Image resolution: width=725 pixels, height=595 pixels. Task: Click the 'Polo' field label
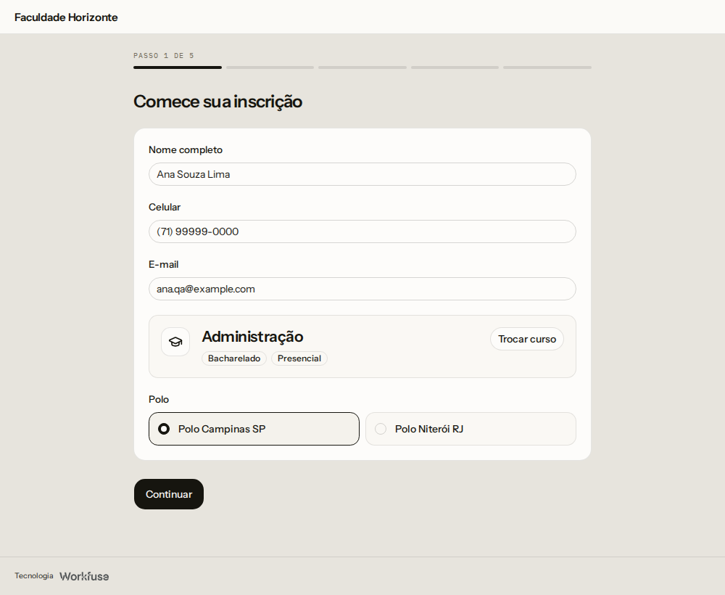[x=159, y=399]
